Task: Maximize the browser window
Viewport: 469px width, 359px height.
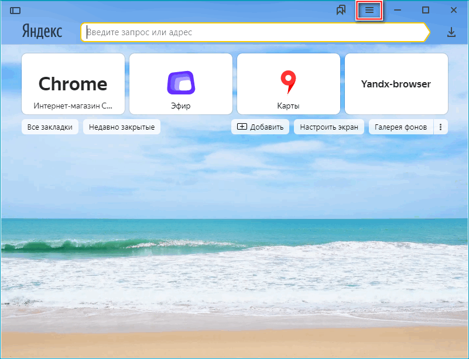Action: coord(426,11)
